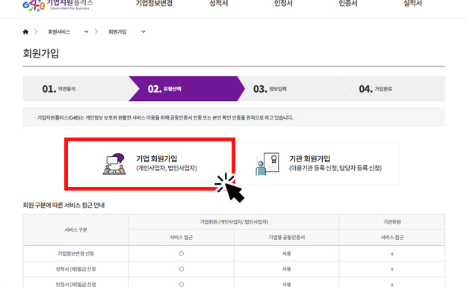Click the 기관회원 column header
The image size is (467, 287).
tap(392, 222)
